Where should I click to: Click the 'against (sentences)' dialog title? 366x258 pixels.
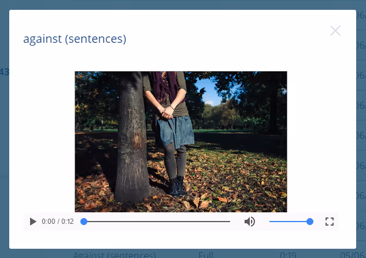pyautogui.click(x=75, y=39)
